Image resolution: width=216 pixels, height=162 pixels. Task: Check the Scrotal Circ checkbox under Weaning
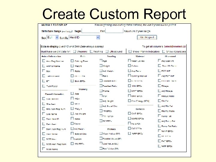(72, 133)
